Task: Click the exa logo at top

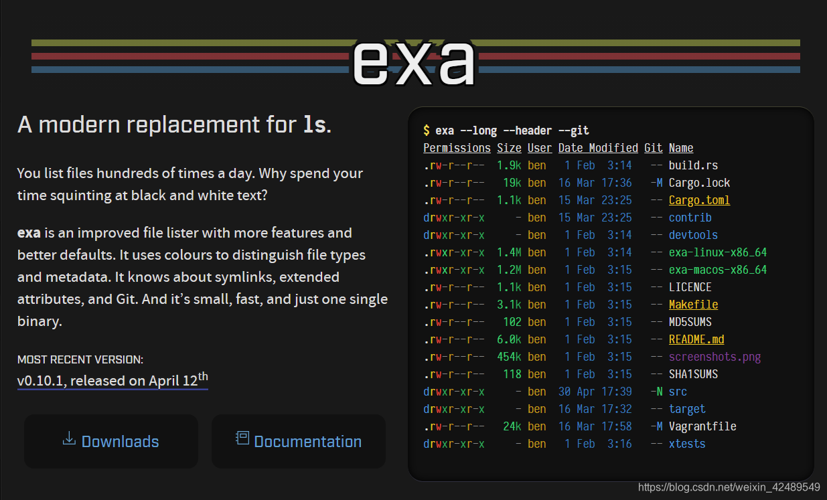Action: pyautogui.click(x=414, y=62)
